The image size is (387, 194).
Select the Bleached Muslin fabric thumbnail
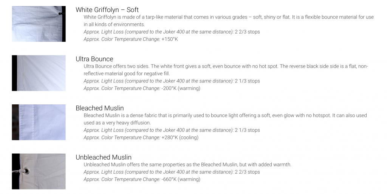[x=39, y=122]
